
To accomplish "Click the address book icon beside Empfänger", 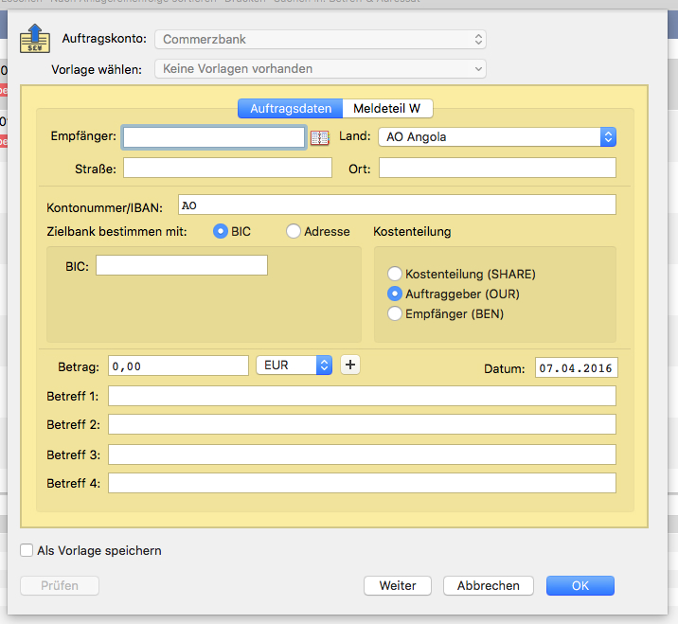I will 319,138.
